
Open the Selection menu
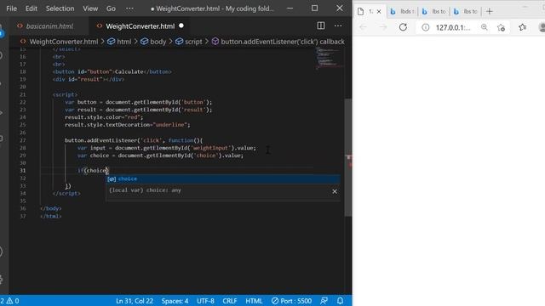coord(60,8)
